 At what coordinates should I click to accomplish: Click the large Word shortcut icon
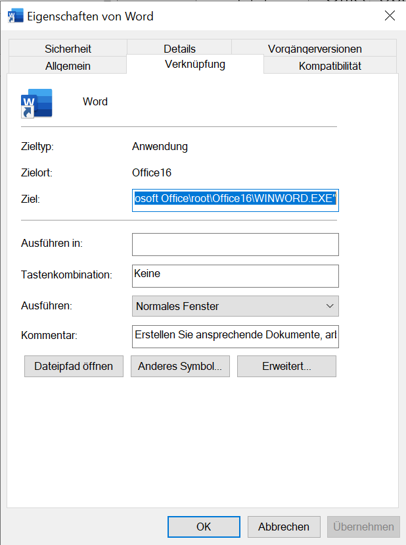[36, 103]
